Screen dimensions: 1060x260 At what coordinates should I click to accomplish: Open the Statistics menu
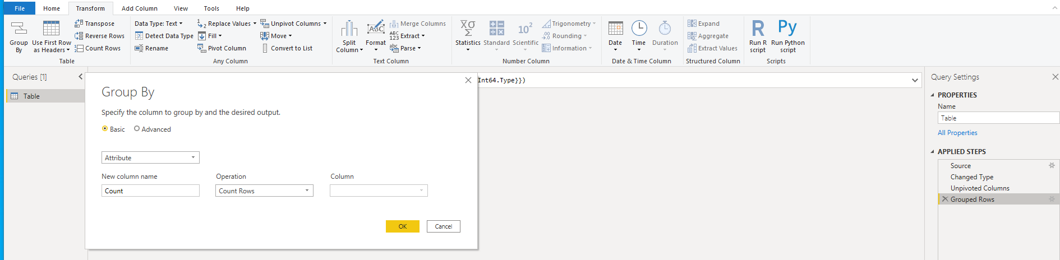[468, 37]
